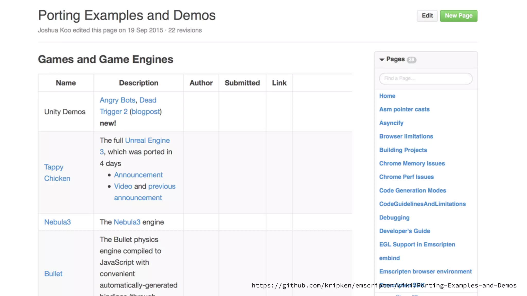Screen dimensions: 527x296
Task: Click the green New Page button
Action: coord(459,16)
